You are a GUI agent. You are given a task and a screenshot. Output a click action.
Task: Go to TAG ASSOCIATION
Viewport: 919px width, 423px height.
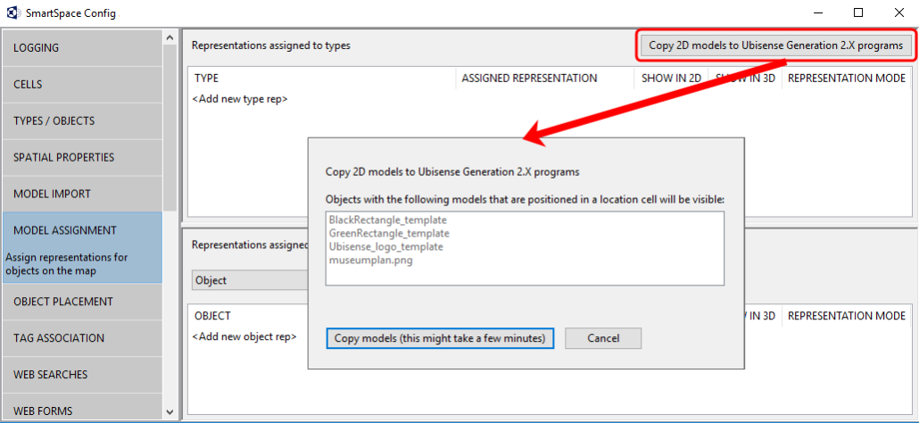[x=82, y=338]
